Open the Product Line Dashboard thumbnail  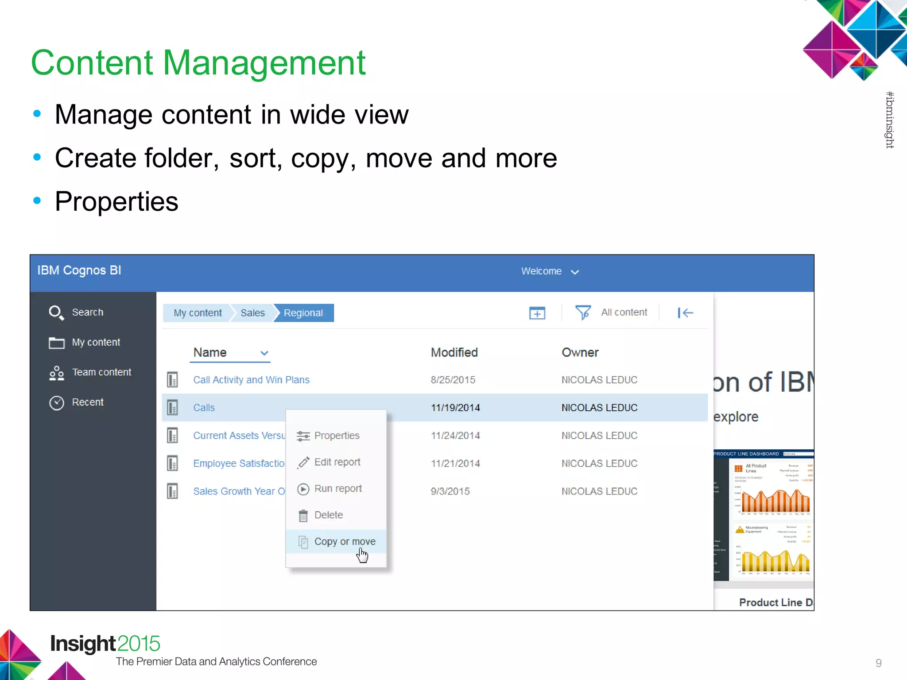pyautogui.click(x=764, y=516)
